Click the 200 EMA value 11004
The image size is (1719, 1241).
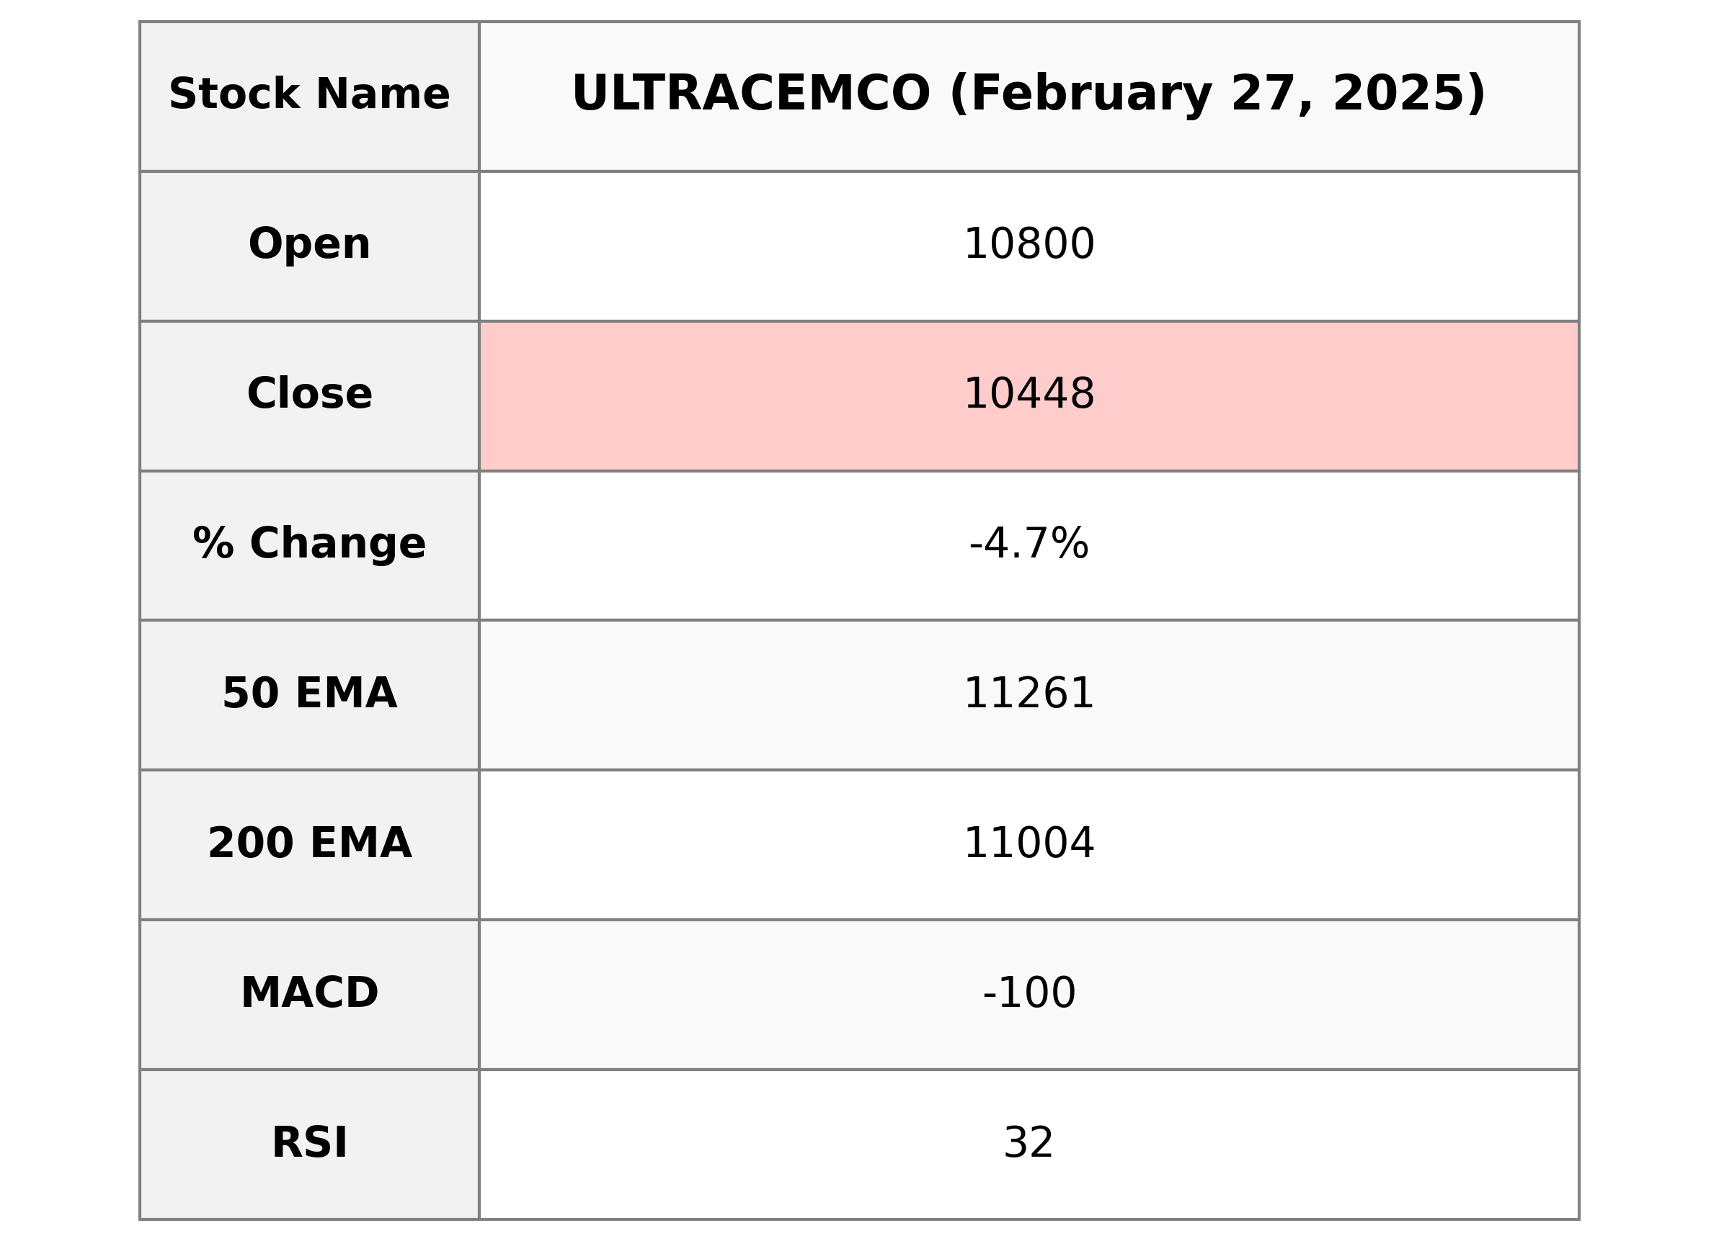point(1029,843)
